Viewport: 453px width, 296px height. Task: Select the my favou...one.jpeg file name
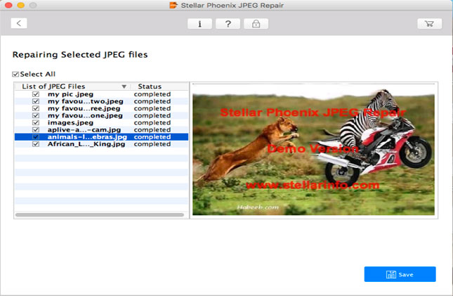point(85,115)
